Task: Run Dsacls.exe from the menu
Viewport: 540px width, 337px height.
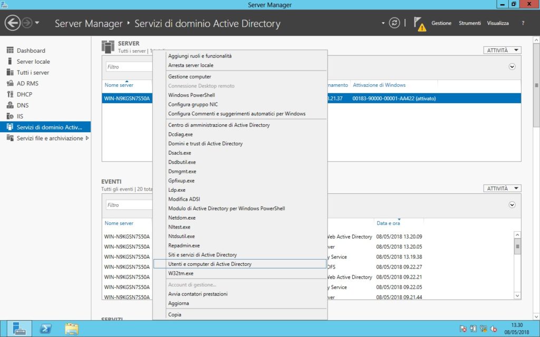Action: [240, 153]
